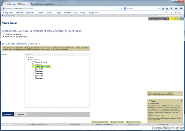This screenshot has width=185, height=131.
Task: Open the green up sensors indicator
Action: coord(176,19)
